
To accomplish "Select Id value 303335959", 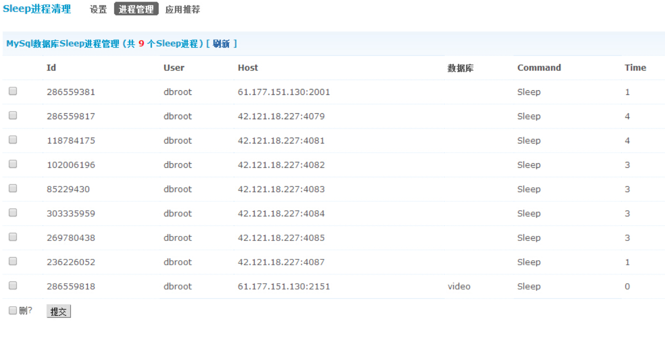I will [71, 214].
